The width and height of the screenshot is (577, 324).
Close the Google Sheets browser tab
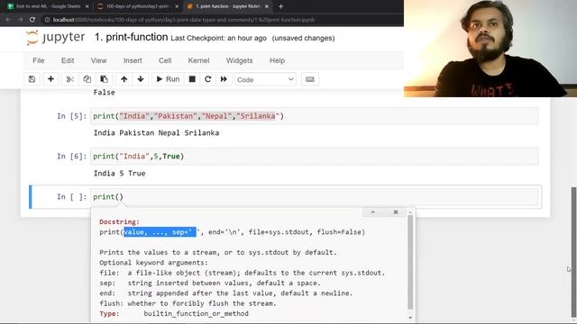pyautogui.click(x=87, y=6)
